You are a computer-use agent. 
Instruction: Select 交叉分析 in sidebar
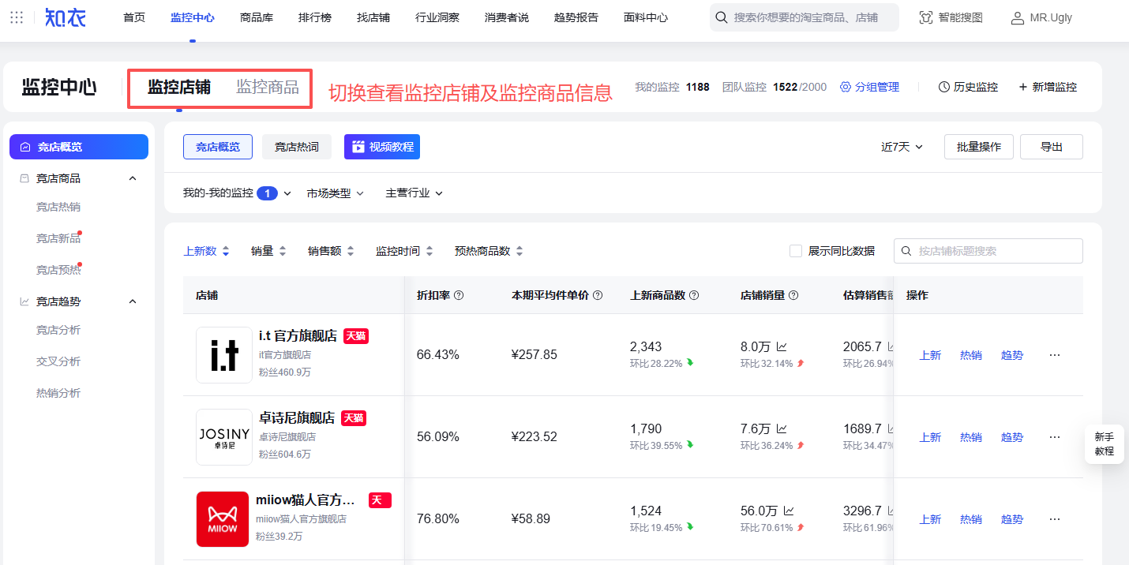(58, 361)
